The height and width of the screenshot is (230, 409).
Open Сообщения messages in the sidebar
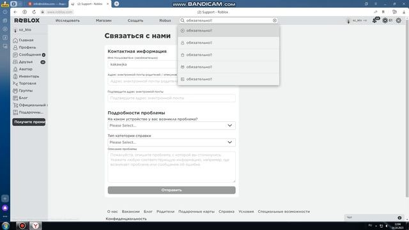point(29,55)
